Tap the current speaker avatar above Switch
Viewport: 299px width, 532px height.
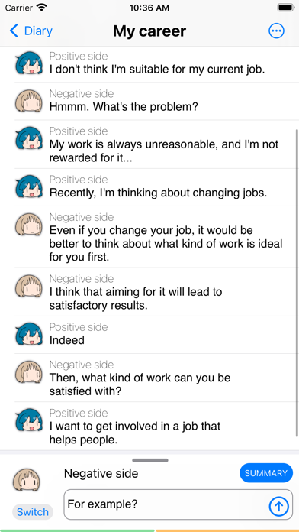pyautogui.click(x=27, y=481)
